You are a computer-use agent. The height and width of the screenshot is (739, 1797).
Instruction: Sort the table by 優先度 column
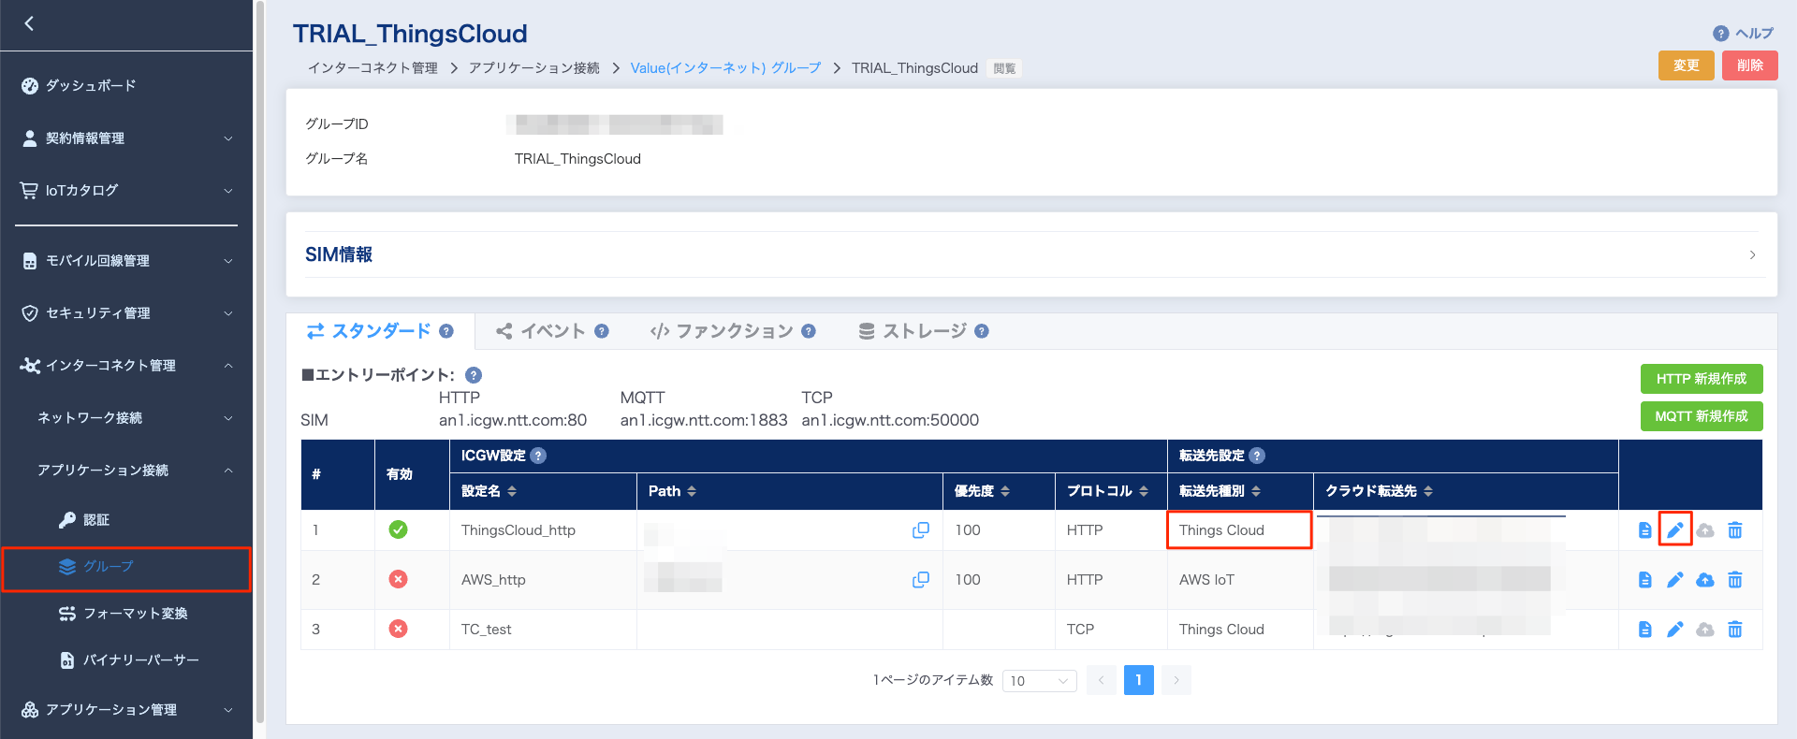pyautogui.click(x=982, y=491)
